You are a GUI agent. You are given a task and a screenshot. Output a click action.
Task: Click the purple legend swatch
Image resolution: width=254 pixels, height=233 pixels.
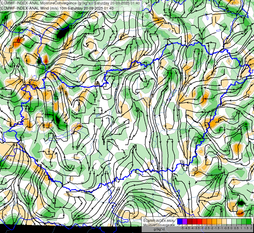[x=185, y=221]
